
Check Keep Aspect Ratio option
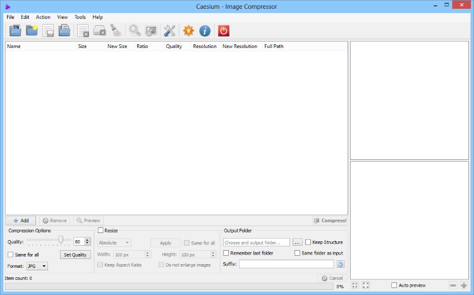click(x=100, y=265)
